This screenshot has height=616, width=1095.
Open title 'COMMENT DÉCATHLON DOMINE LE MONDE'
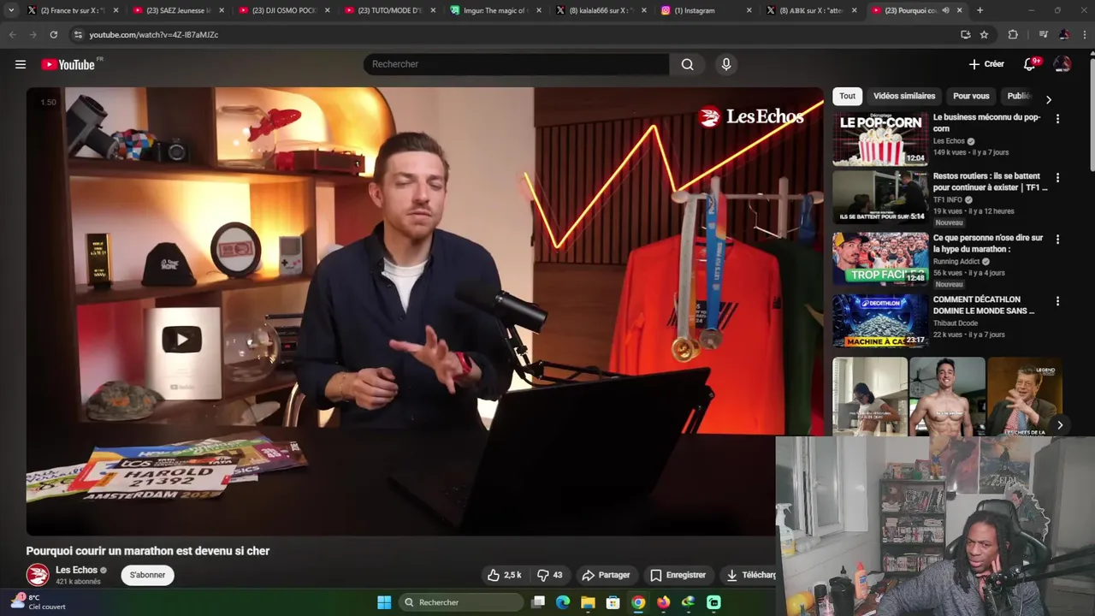pos(984,305)
